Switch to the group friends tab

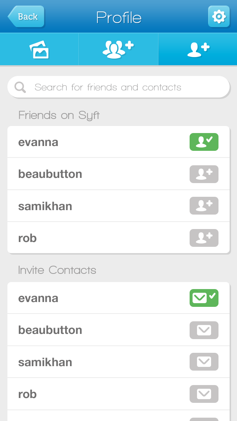click(118, 50)
